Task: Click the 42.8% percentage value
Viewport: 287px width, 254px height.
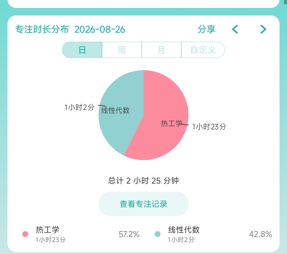Action: [260, 234]
